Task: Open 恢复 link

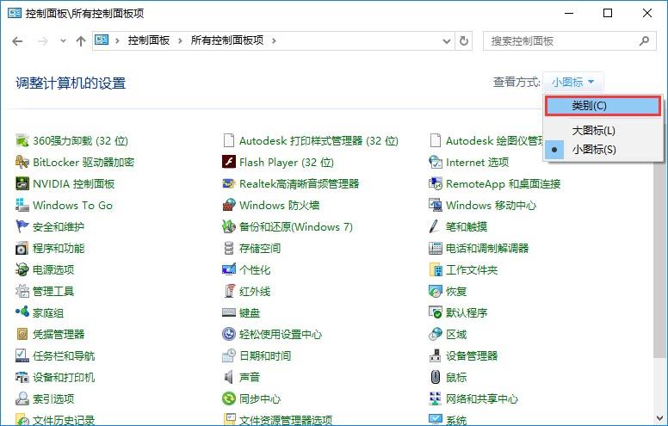Action: coord(456,291)
